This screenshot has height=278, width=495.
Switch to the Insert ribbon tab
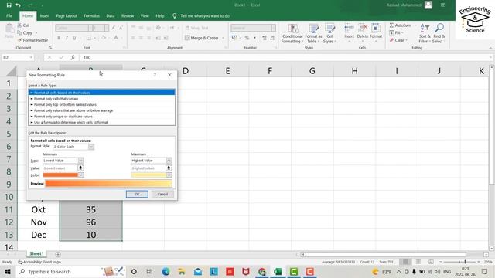(x=45, y=15)
